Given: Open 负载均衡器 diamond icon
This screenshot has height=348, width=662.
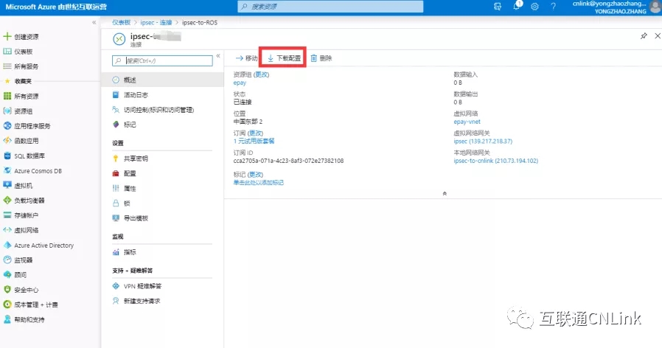Looking at the screenshot, I should (x=7, y=201).
